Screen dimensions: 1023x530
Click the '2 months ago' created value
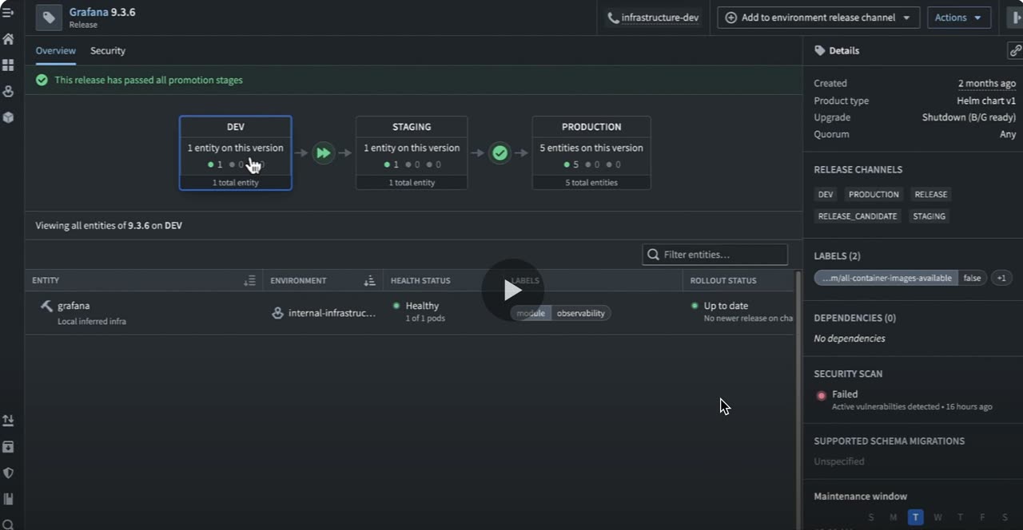click(x=987, y=83)
